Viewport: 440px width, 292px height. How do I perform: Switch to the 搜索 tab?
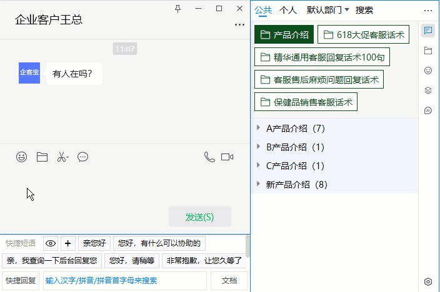[x=364, y=10]
